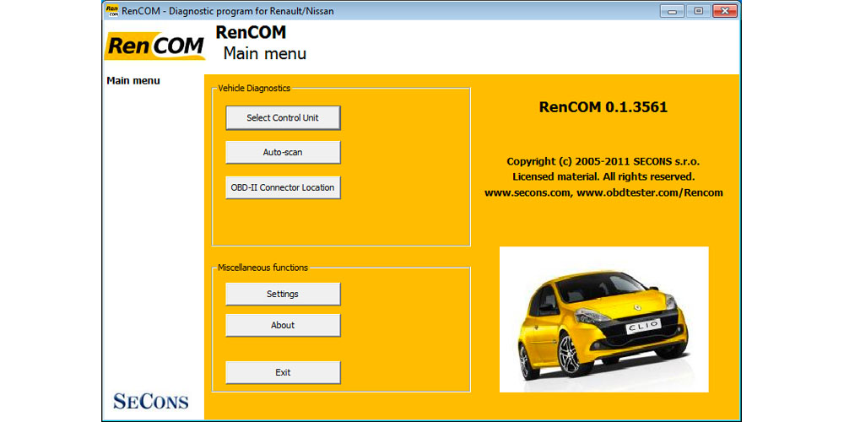Click the Vehicle Diagnostics group label

pos(254,88)
